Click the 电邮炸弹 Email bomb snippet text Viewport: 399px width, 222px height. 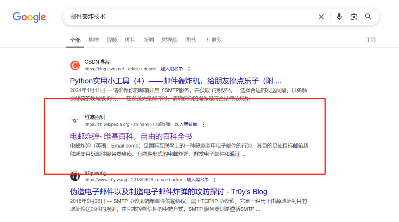pyautogui.click(x=189, y=150)
